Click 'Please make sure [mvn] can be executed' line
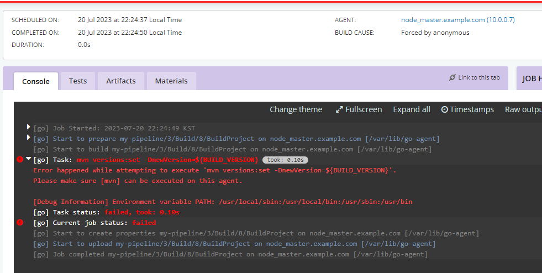 [x=138, y=181]
